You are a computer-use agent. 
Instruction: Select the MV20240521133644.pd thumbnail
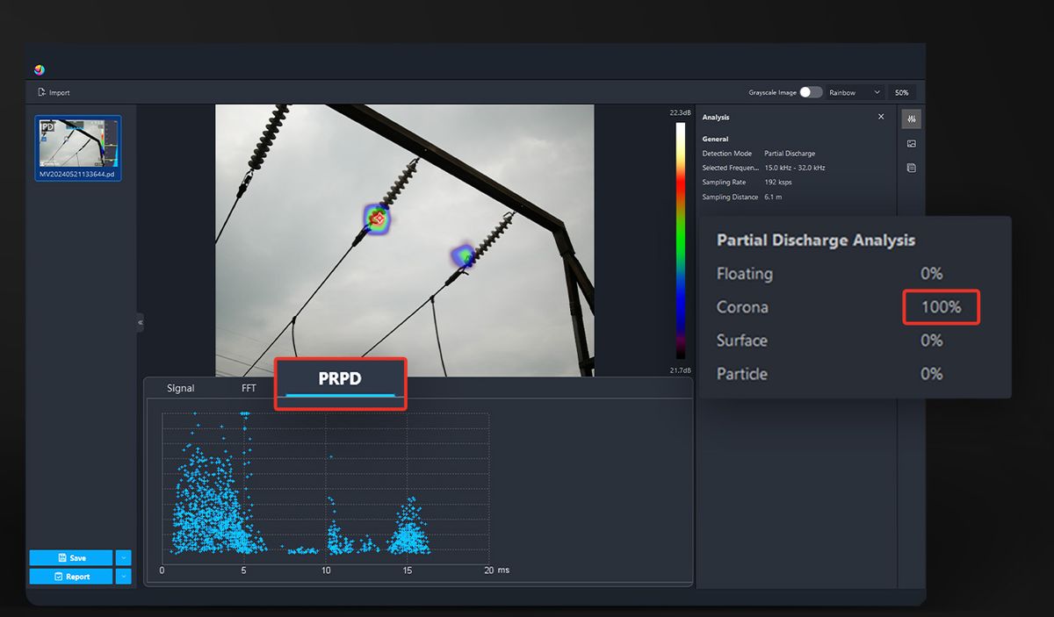click(78, 143)
